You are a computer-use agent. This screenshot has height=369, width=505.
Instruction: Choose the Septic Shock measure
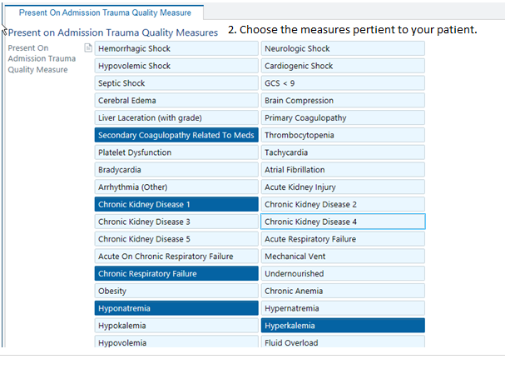click(176, 83)
